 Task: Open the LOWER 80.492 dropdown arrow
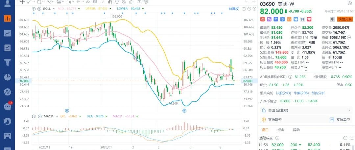tap(143, 9)
